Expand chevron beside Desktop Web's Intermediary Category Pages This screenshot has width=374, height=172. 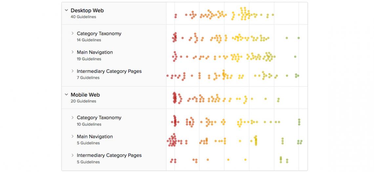coord(73,71)
